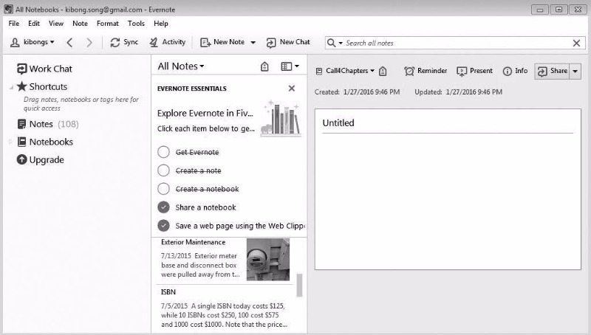Select the ISBN note in list
591x335 pixels.
tap(225, 308)
